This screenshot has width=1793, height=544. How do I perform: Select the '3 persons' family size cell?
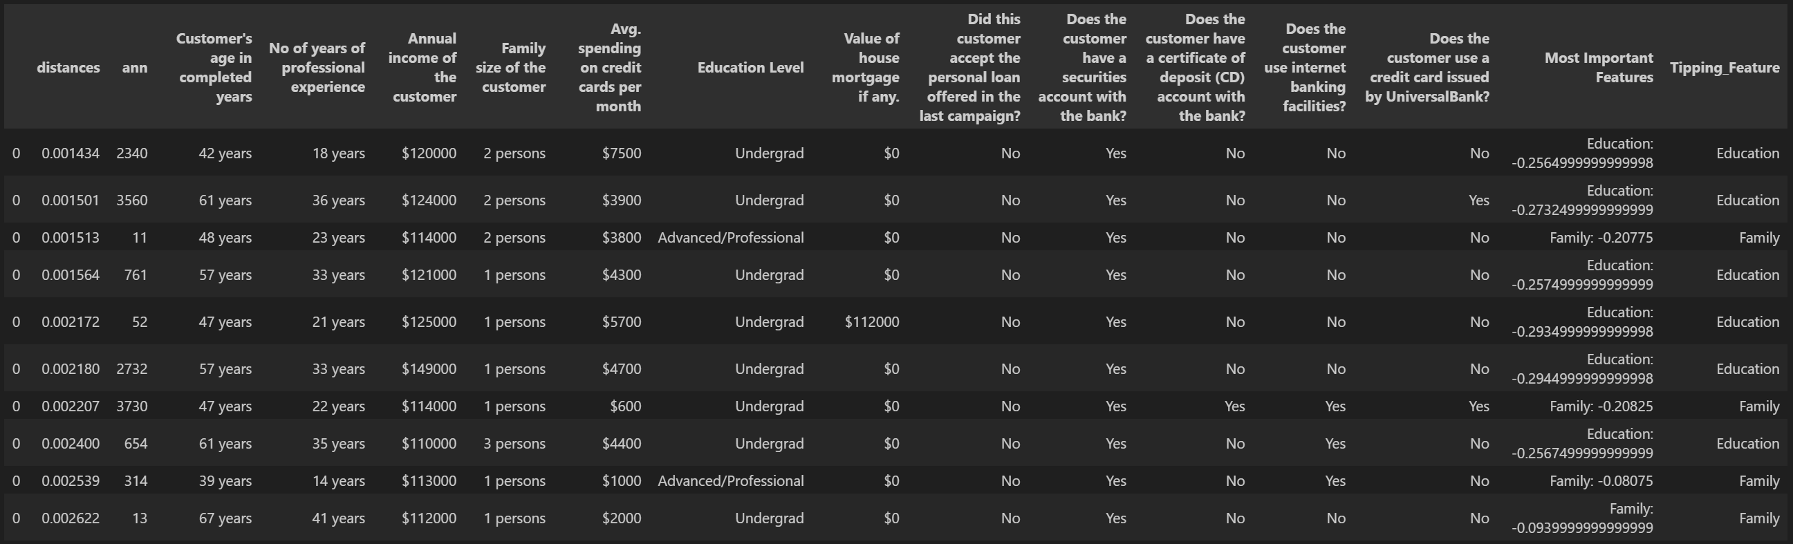pyautogui.click(x=514, y=444)
